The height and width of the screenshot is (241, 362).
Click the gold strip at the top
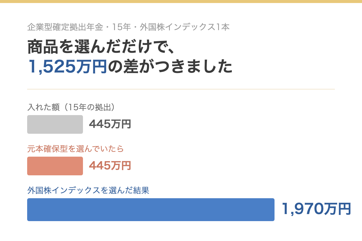pyautogui.click(x=181, y=2)
